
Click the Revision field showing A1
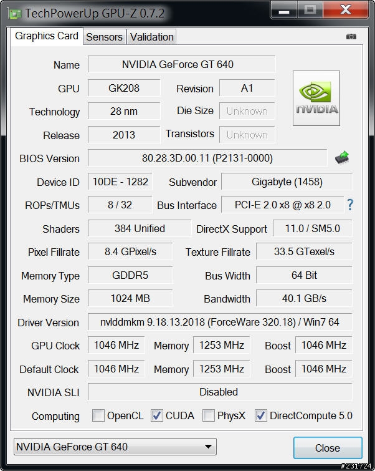[247, 88]
